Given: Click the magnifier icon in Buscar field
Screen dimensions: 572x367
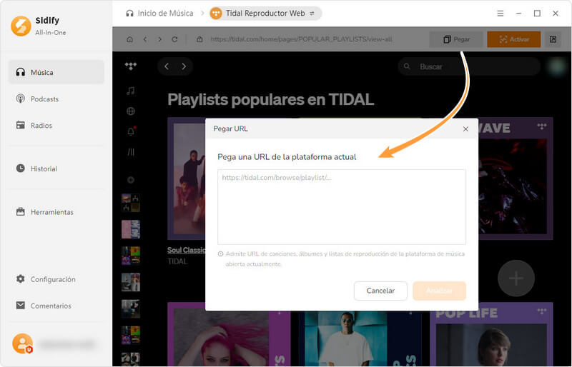Looking at the screenshot, I should (x=407, y=66).
